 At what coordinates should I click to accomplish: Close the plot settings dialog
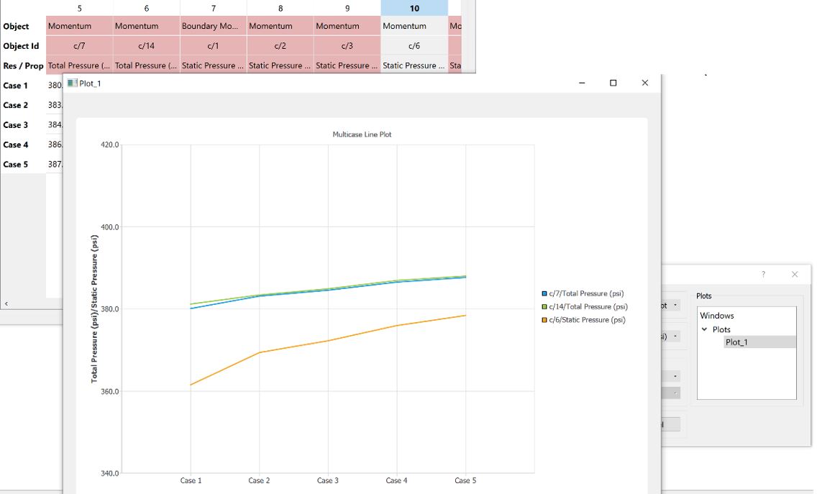pos(794,275)
